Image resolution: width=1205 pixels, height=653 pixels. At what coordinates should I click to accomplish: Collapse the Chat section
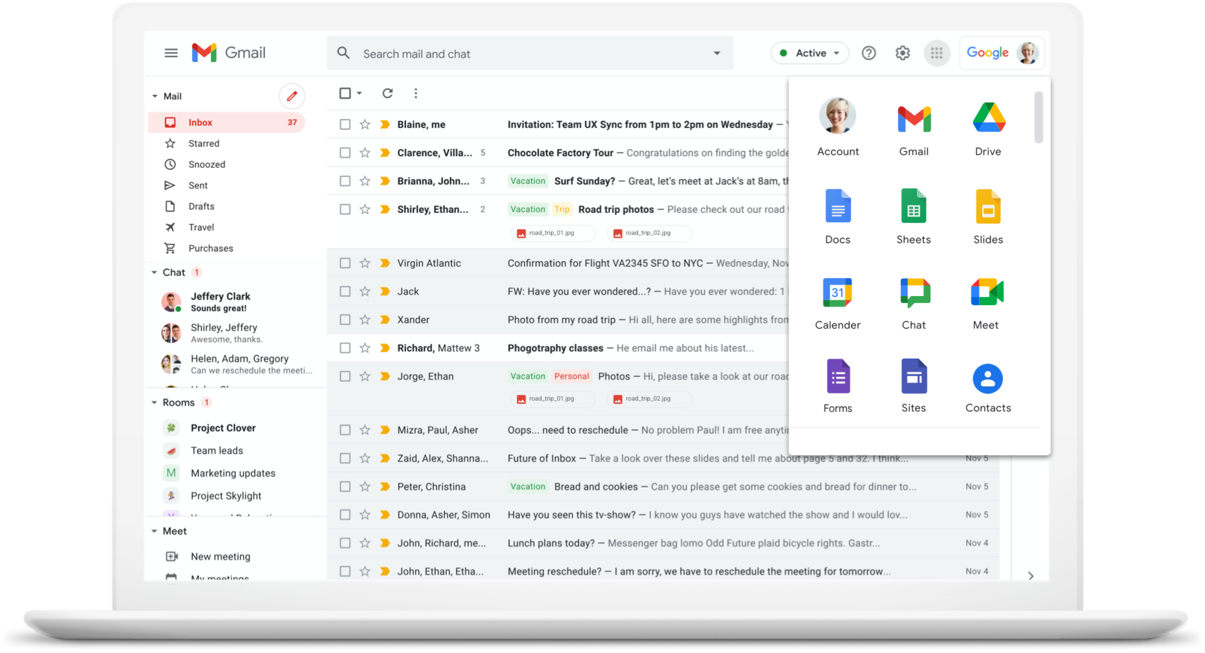pyautogui.click(x=154, y=273)
